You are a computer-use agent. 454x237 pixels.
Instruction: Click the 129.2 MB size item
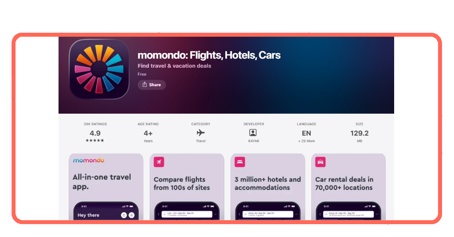pos(359,133)
